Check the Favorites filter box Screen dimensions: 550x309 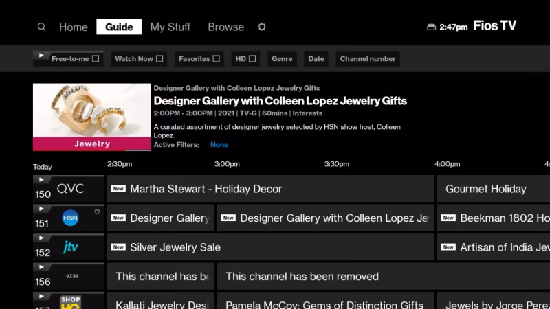point(216,59)
